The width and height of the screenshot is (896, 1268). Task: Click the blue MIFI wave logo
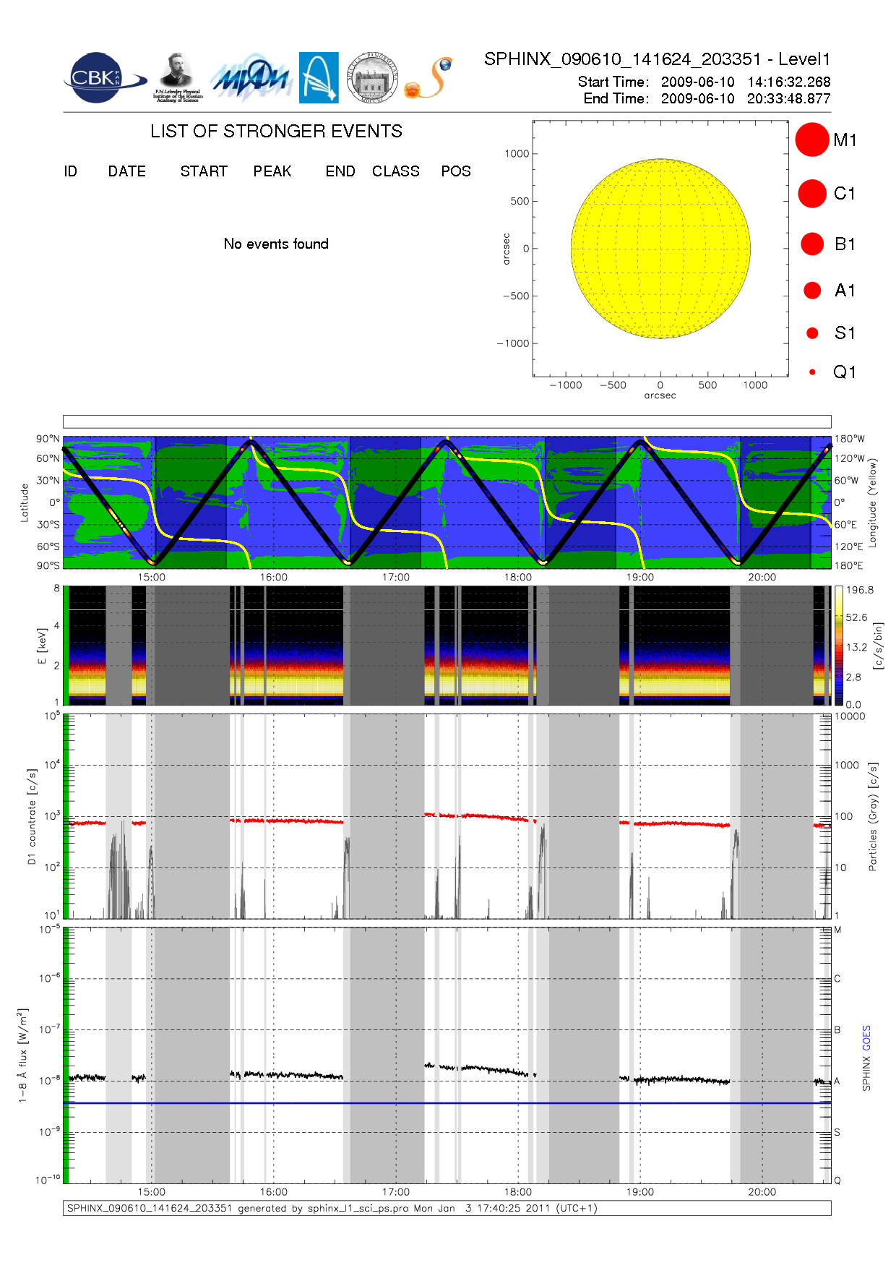click(x=250, y=77)
